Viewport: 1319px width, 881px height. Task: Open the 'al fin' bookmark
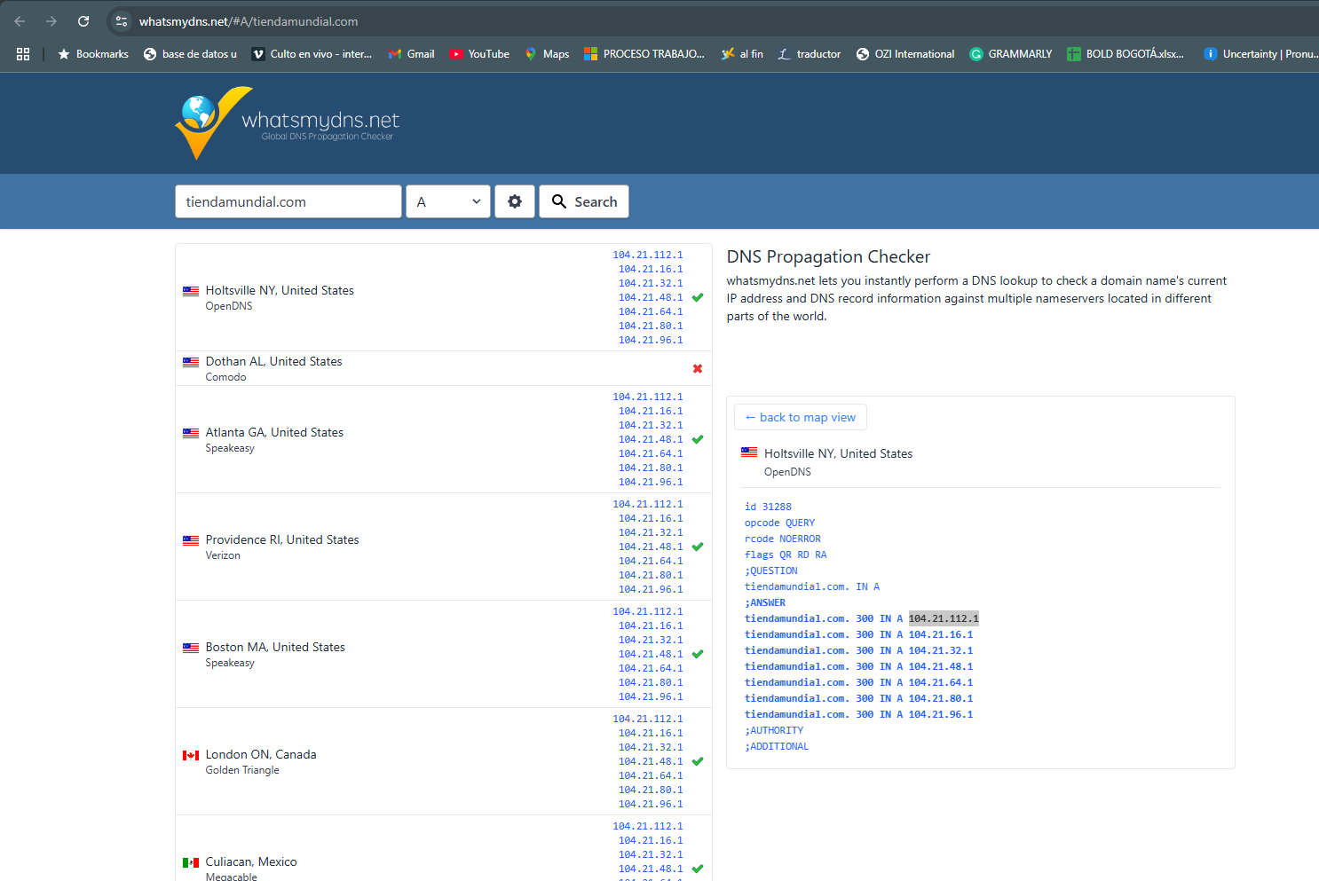pos(742,54)
